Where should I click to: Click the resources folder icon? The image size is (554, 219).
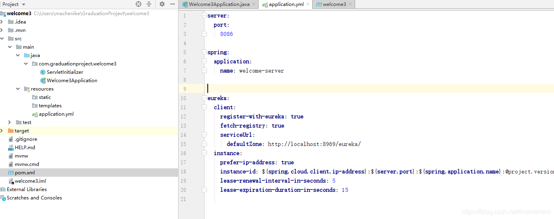[x=27, y=89]
